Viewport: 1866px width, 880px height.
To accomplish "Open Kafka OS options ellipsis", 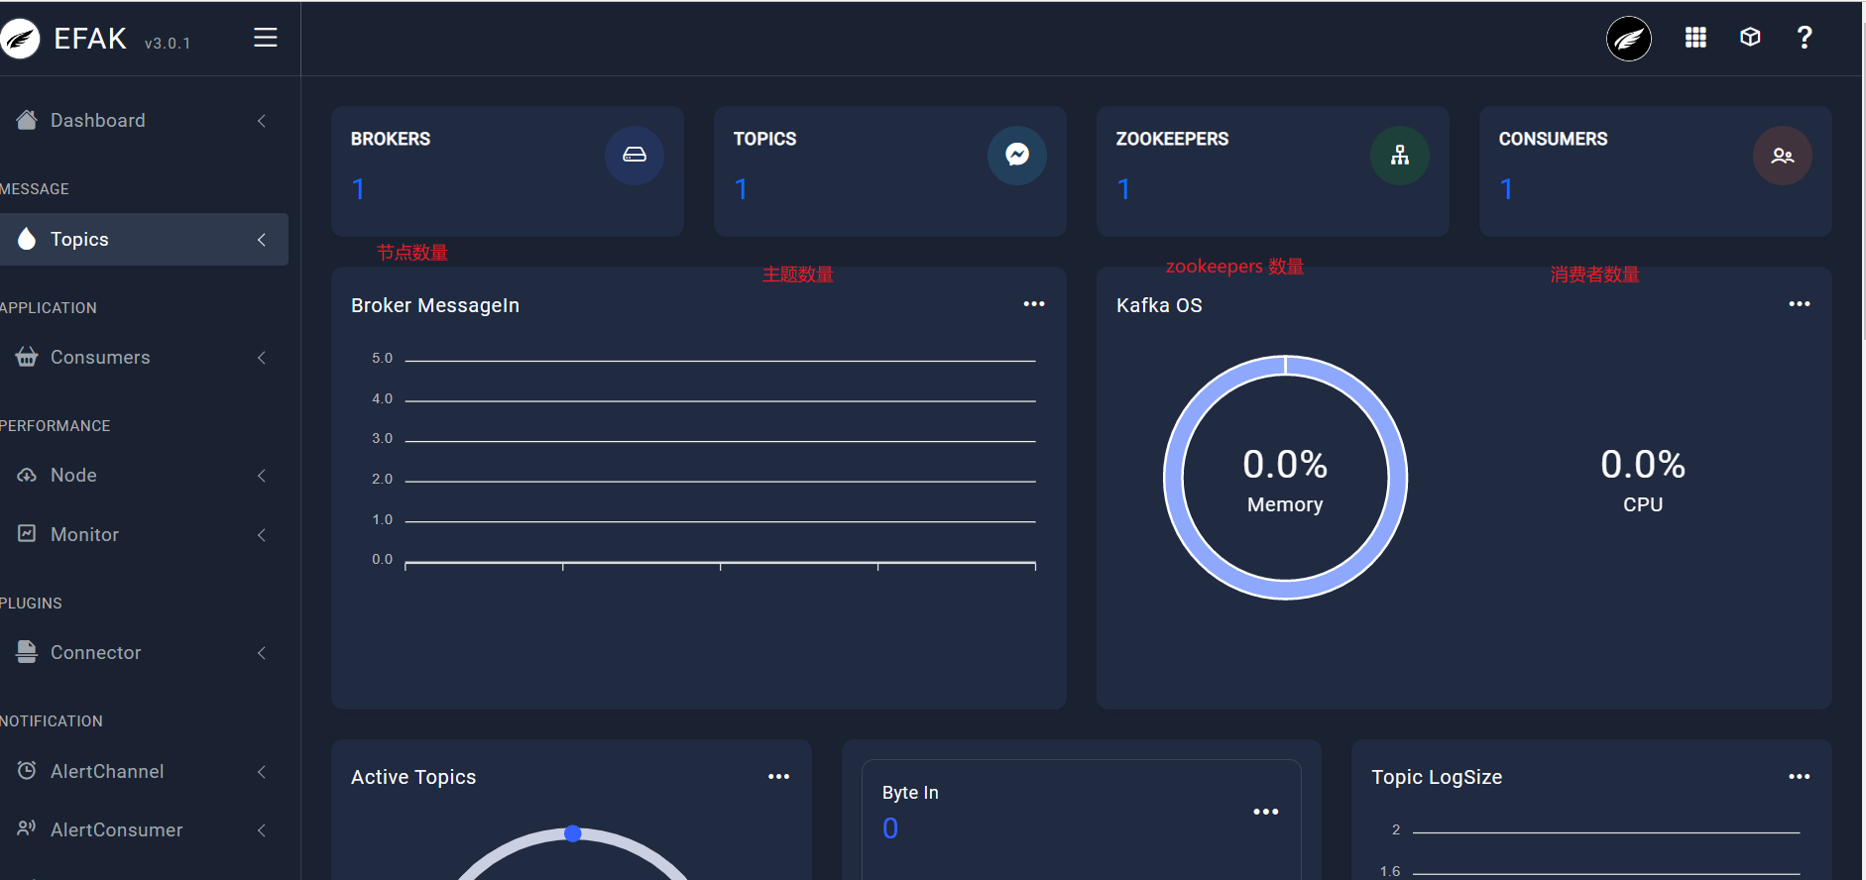I will [1800, 304].
